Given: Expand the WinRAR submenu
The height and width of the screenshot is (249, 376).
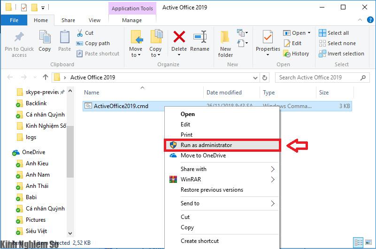Looking at the screenshot, I should pos(222,179).
